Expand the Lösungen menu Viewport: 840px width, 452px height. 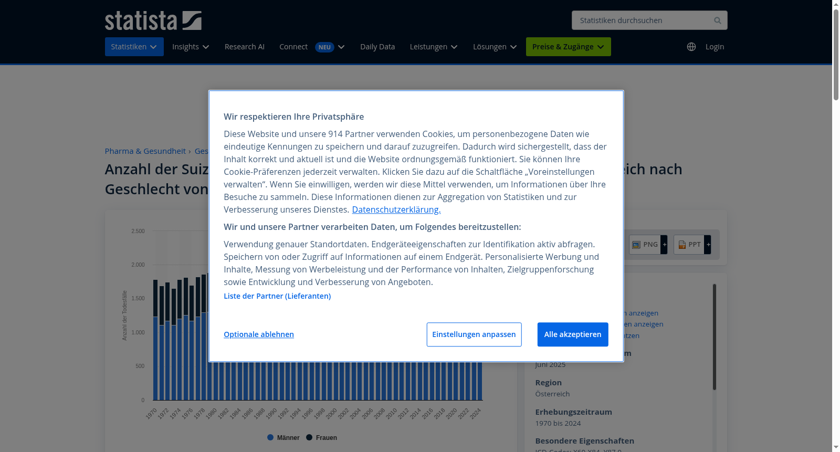click(495, 47)
